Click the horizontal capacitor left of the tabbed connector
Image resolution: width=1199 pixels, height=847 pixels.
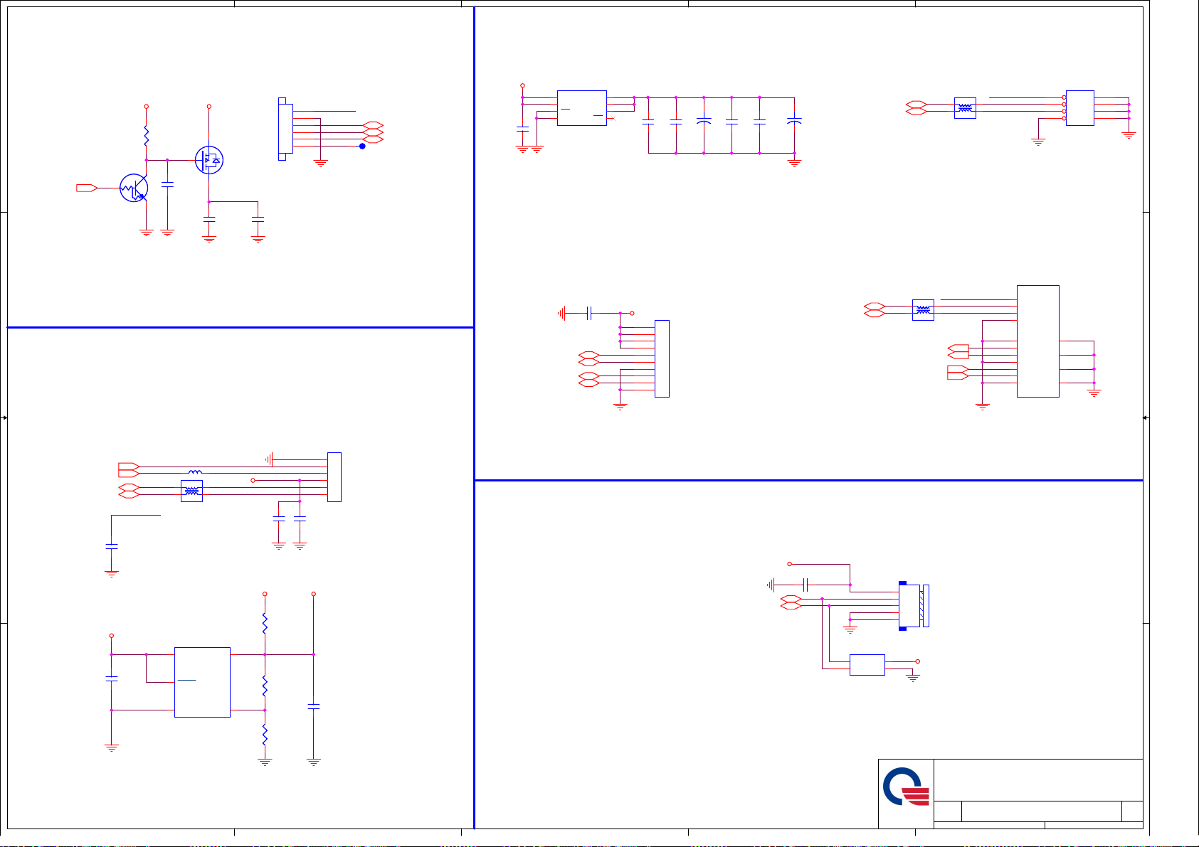point(806,585)
